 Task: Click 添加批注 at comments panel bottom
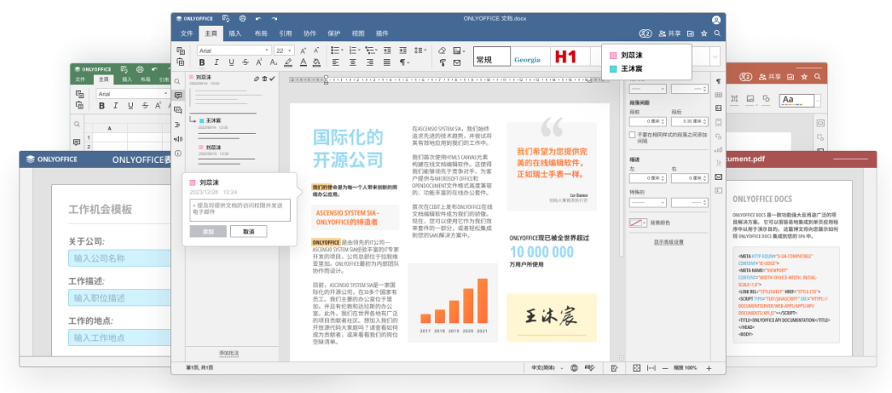[229, 353]
